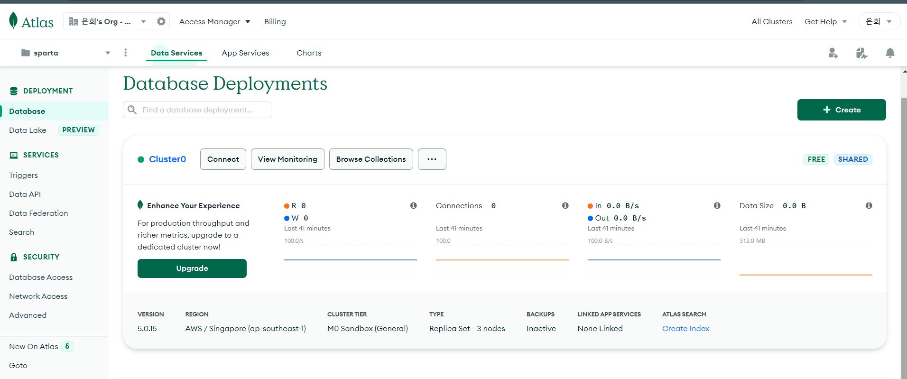This screenshot has width=907, height=379.
Task: Focus the Find a database deployment field
Action: (197, 110)
